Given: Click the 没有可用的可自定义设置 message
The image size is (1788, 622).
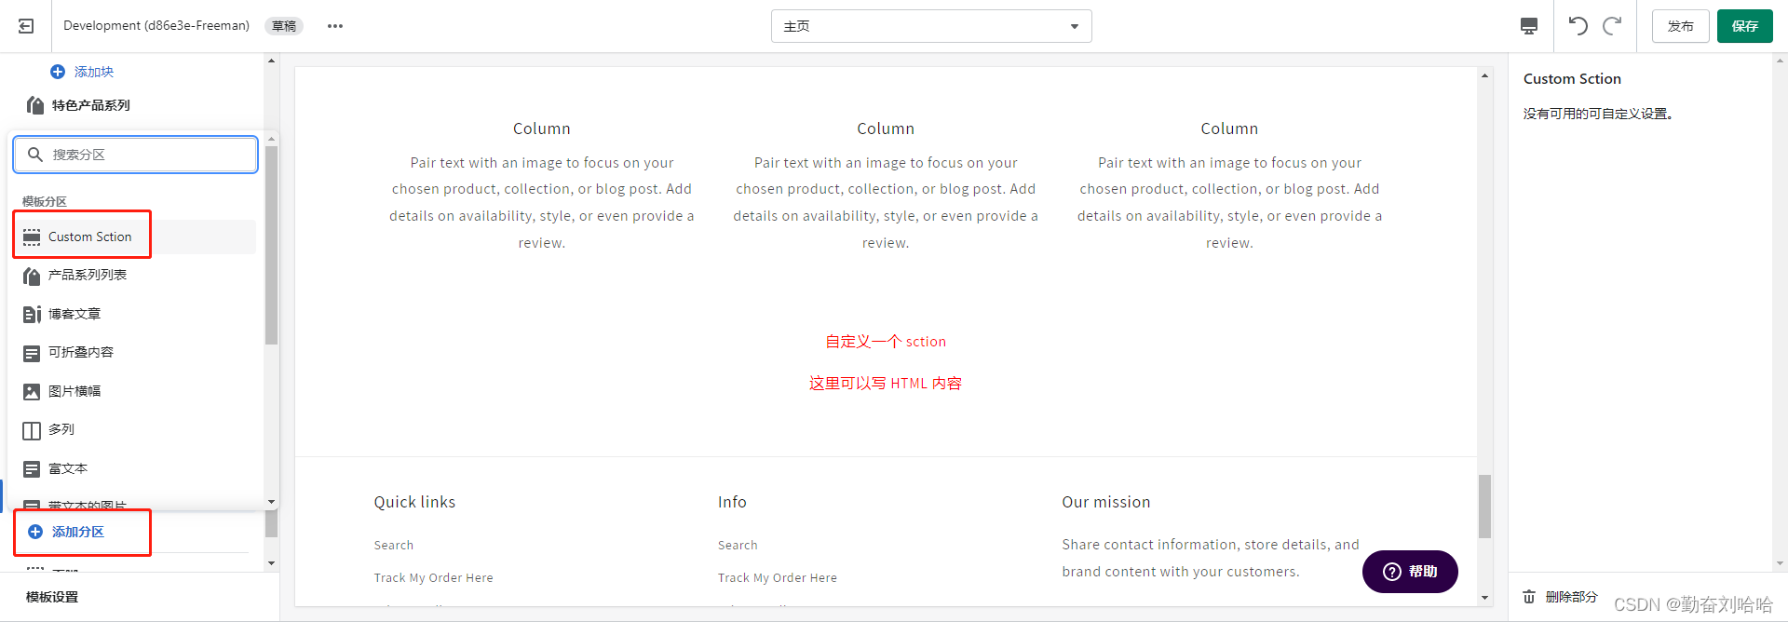Looking at the screenshot, I should 1598,114.
